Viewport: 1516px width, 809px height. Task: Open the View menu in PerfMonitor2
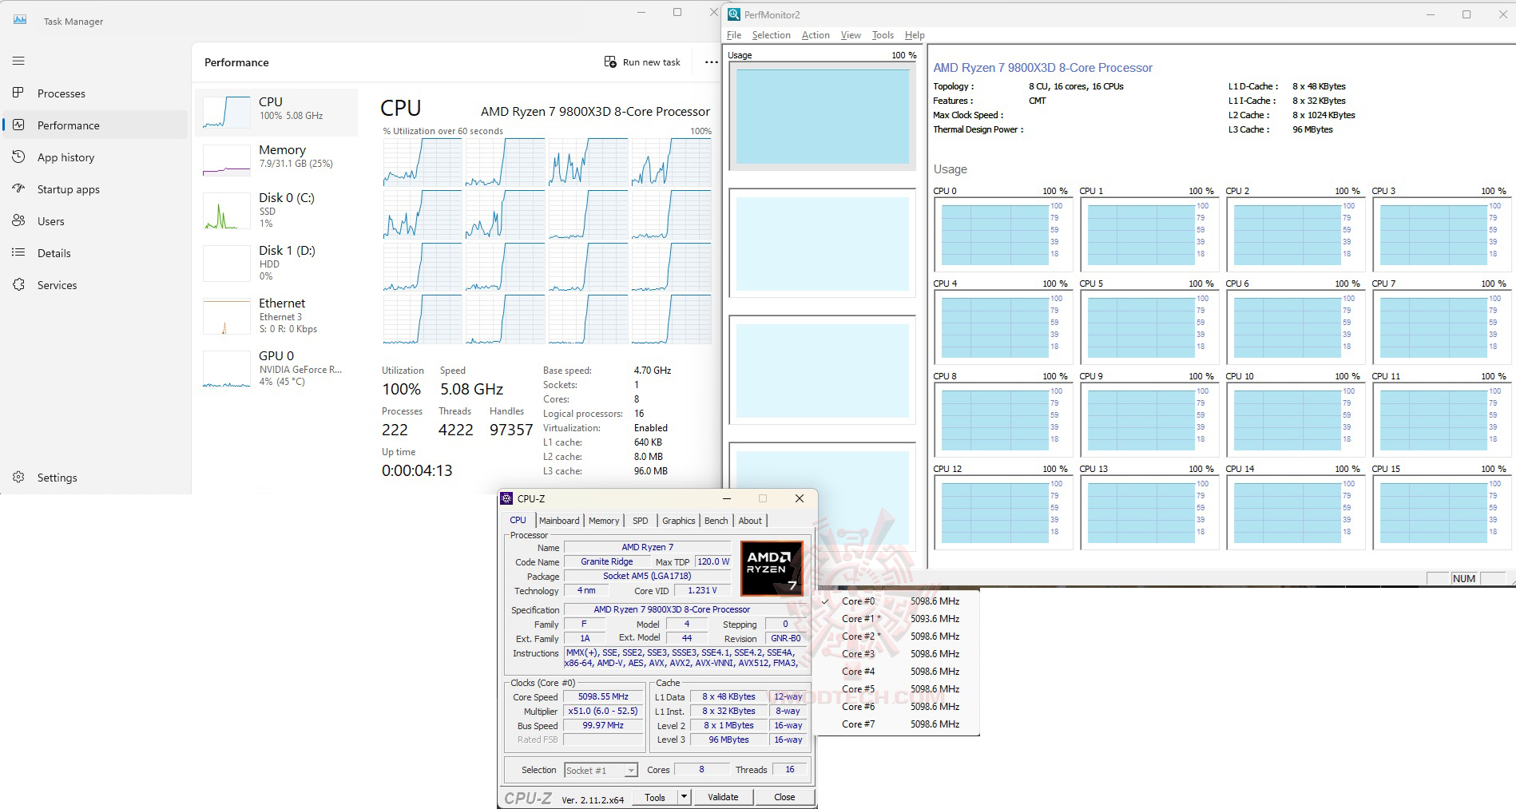coord(851,35)
